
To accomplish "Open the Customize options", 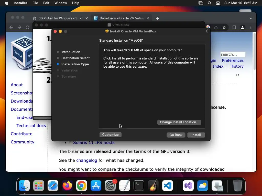I will (x=110, y=135).
